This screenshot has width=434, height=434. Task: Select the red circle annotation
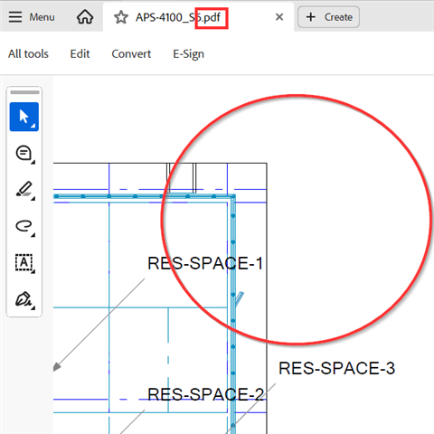coord(296,220)
